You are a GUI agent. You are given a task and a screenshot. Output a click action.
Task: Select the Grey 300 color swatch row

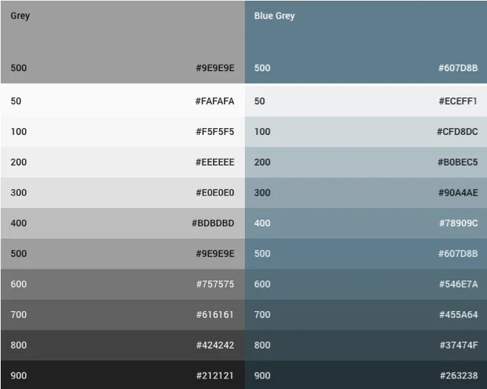point(122,193)
